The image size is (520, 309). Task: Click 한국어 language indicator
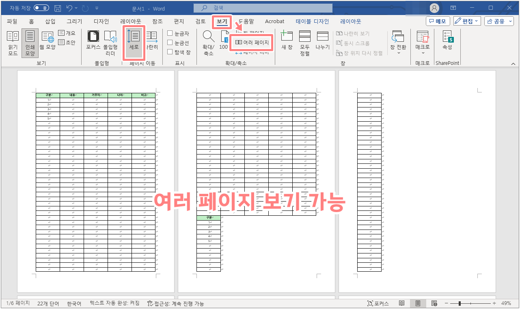tap(74, 303)
